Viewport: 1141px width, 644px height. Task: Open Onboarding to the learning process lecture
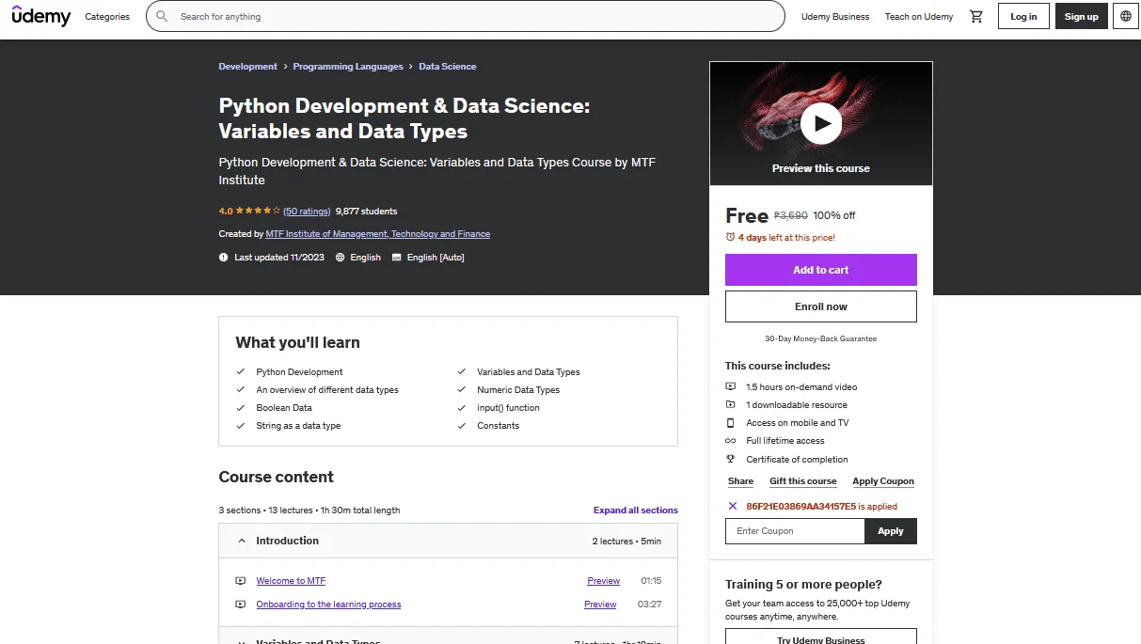click(x=329, y=605)
